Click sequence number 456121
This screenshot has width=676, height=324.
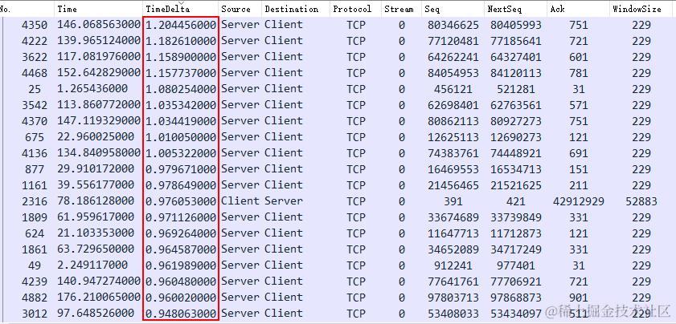(x=453, y=90)
